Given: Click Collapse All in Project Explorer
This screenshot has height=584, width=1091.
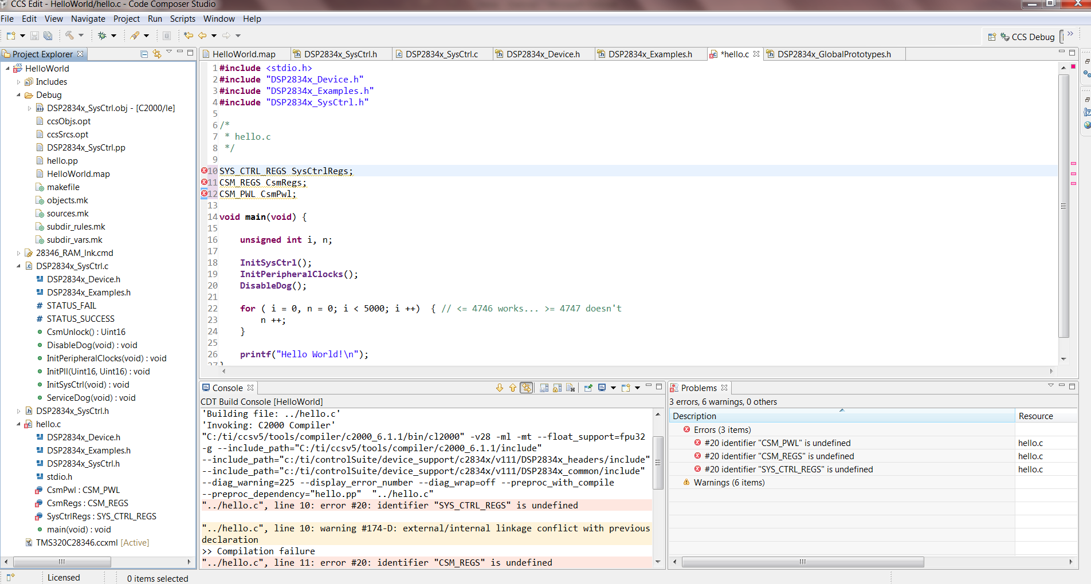Looking at the screenshot, I should (x=144, y=54).
